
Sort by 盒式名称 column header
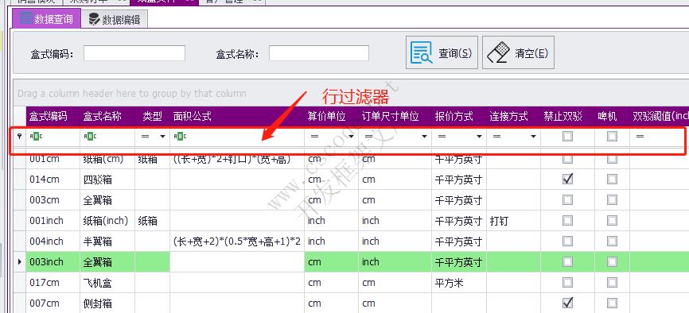coord(107,116)
